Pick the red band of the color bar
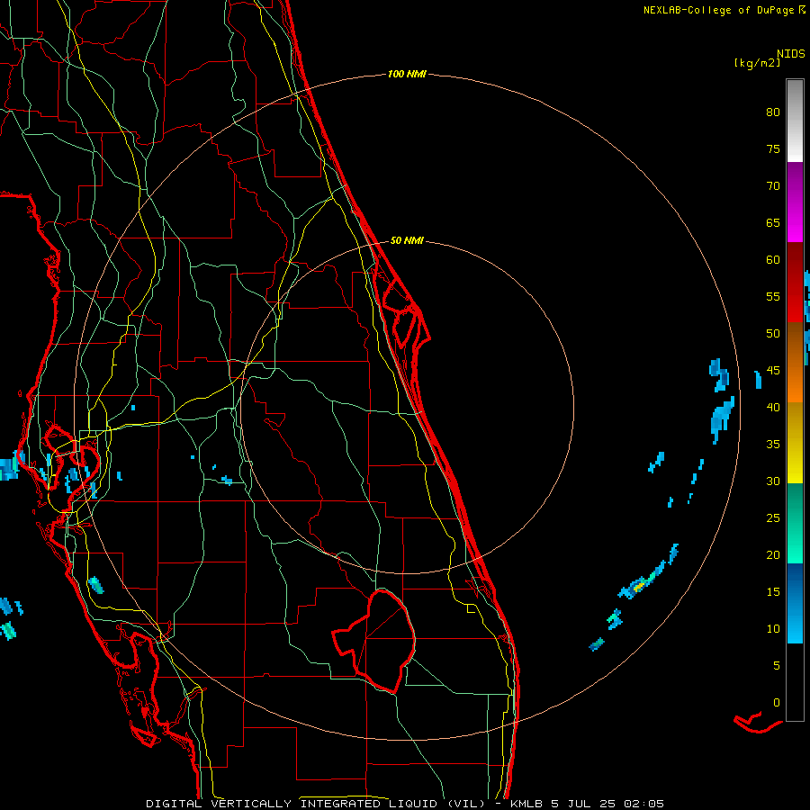The height and width of the screenshot is (810, 810). 795,282
